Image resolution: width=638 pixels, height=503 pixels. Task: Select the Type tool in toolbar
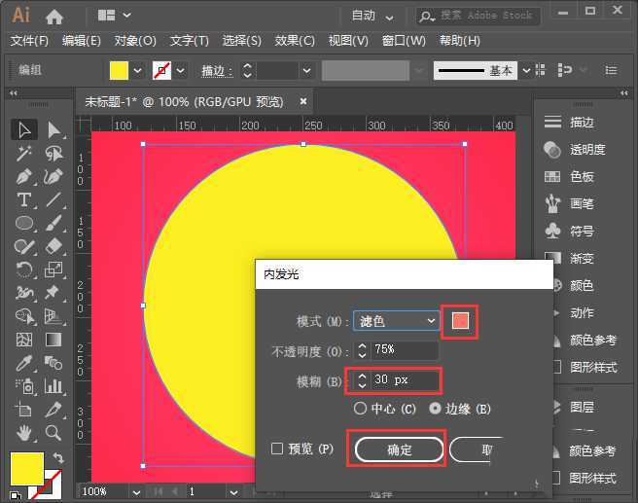(24, 199)
